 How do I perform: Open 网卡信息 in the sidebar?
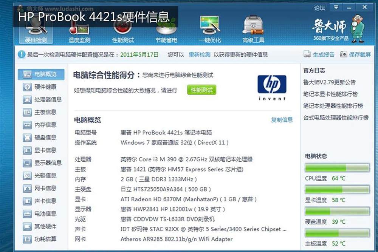coord(40,188)
